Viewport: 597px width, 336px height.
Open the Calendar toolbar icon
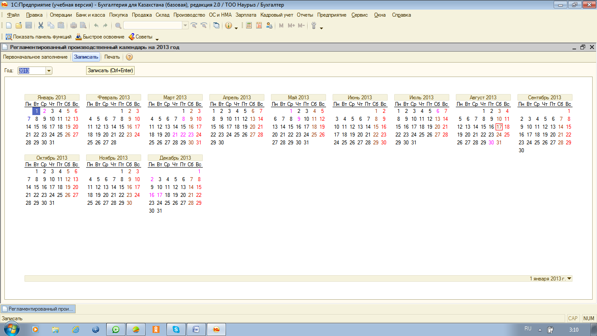[x=259, y=26]
